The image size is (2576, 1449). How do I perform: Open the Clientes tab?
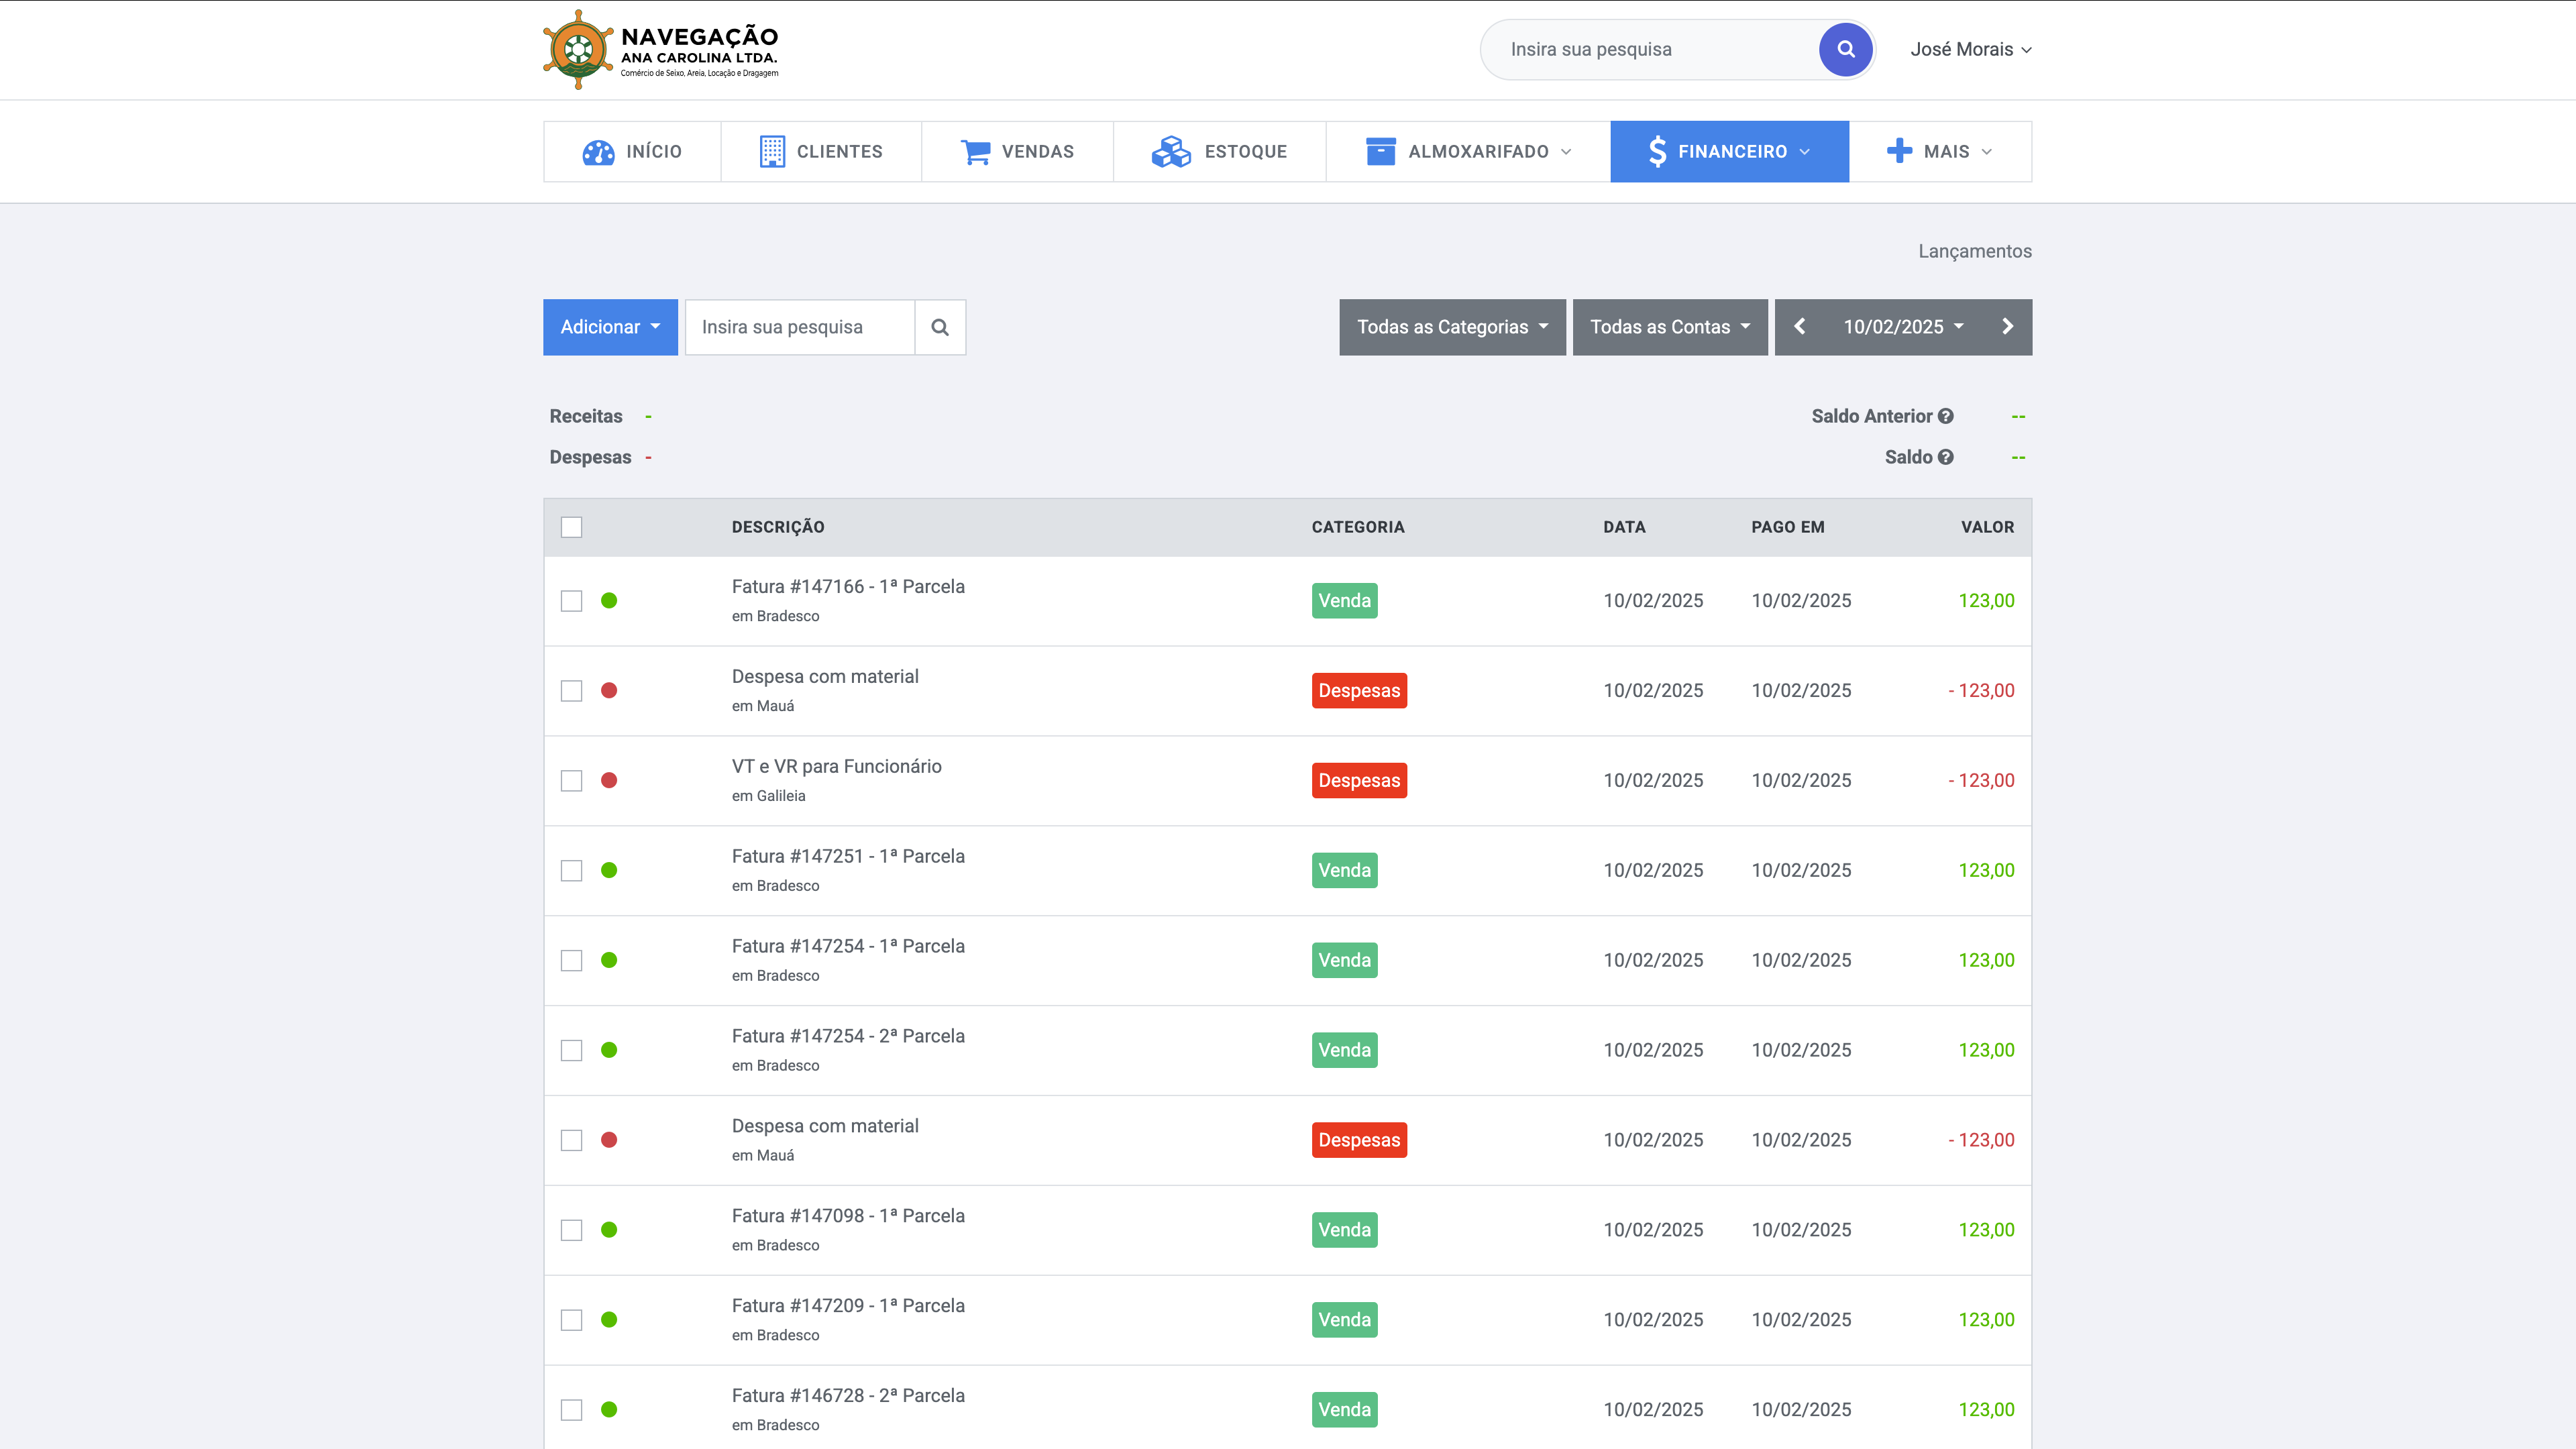tap(821, 152)
